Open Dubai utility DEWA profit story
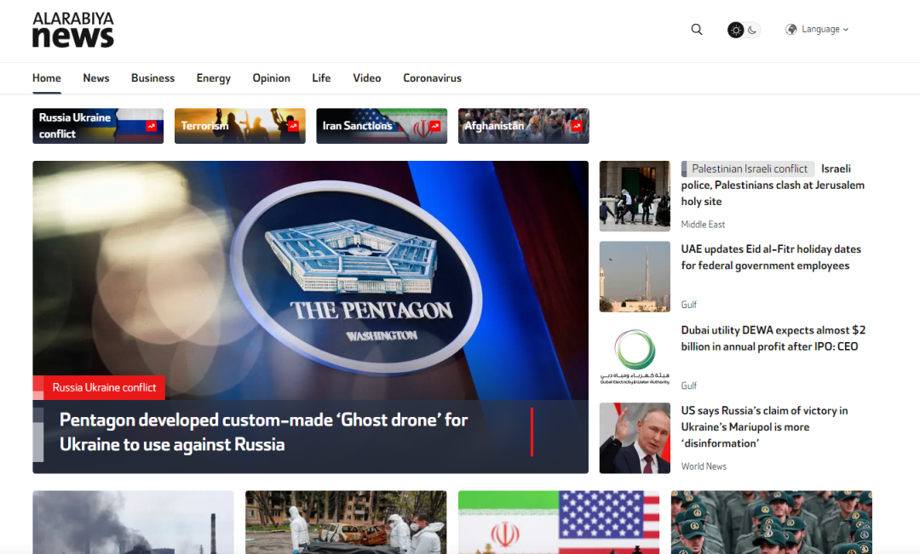 pos(773,338)
